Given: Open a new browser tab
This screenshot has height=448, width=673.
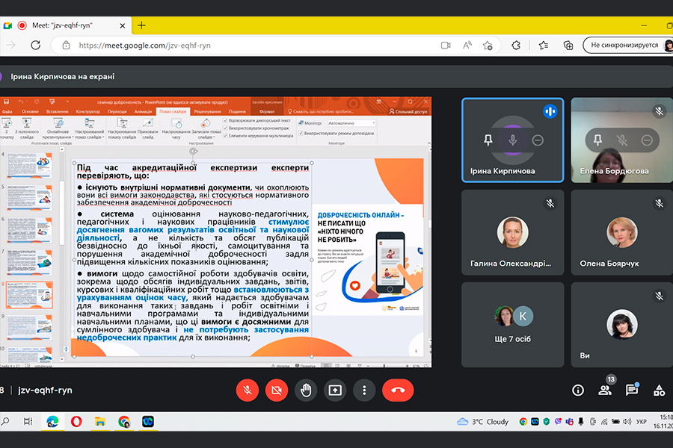Looking at the screenshot, I should pos(141,25).
